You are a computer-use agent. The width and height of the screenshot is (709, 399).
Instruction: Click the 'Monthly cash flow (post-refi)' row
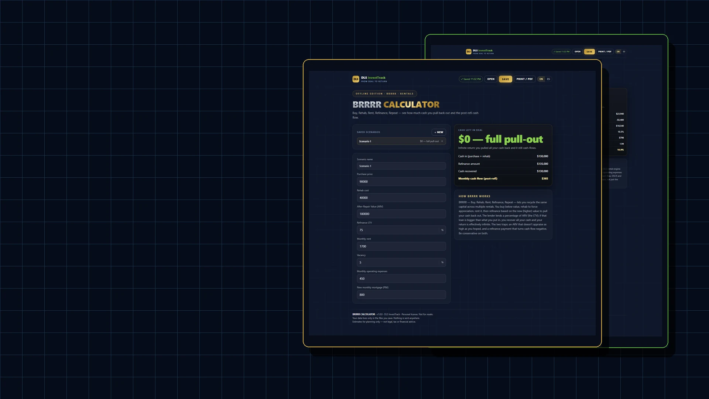[x=503, y=178]
